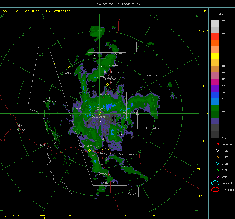Click the magenta 18TS arrow icon
Image resolution: width=235 pixels, height=219 pixels.
(x=215, y=177)
